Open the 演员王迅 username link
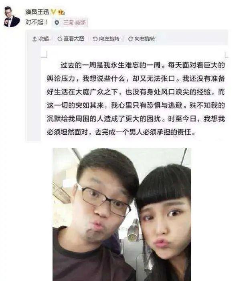 (37, 12)
